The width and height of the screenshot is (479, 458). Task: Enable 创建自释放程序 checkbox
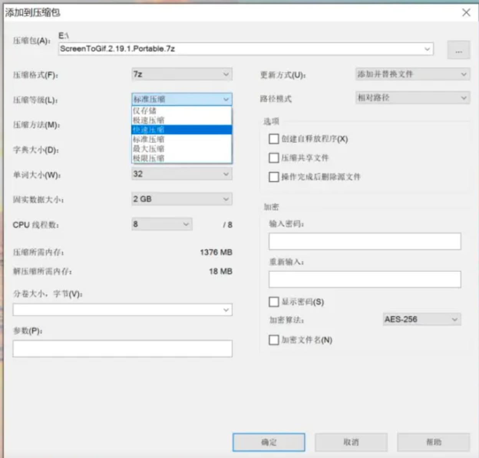pyautogui.click(x=274, y=139)
